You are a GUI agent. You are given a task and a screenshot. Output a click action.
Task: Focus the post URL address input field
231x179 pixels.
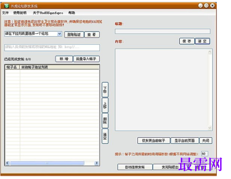(x=52, y=47)
